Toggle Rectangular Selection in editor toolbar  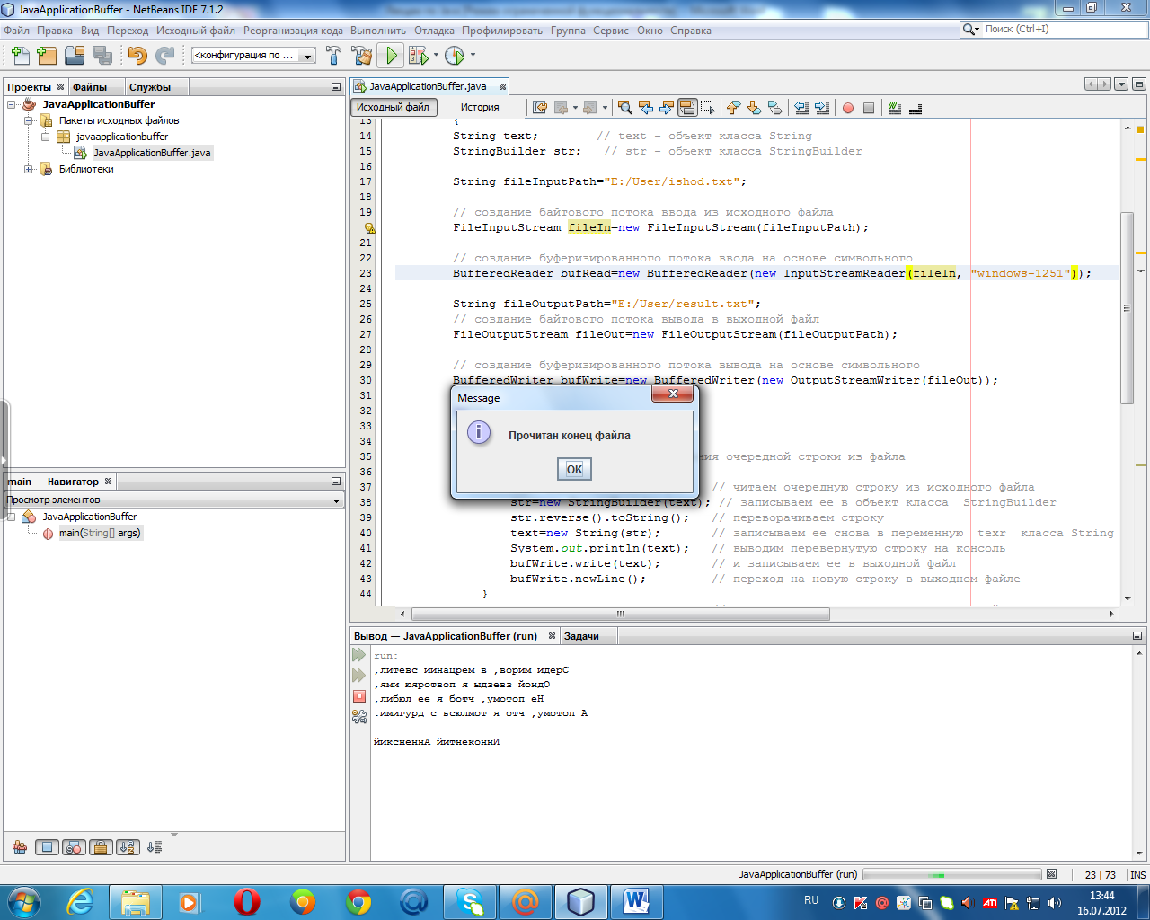point(708,108)
